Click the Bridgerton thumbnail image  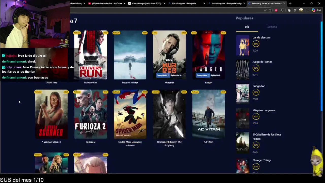(x=242, y=94)
